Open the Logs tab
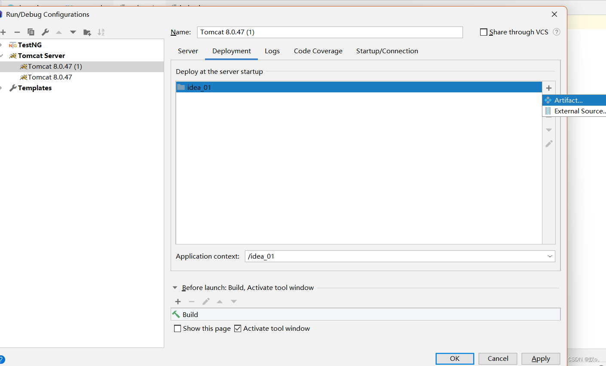Image resolution: width=606 pixels, height=366 pixels. coord(272,51)
